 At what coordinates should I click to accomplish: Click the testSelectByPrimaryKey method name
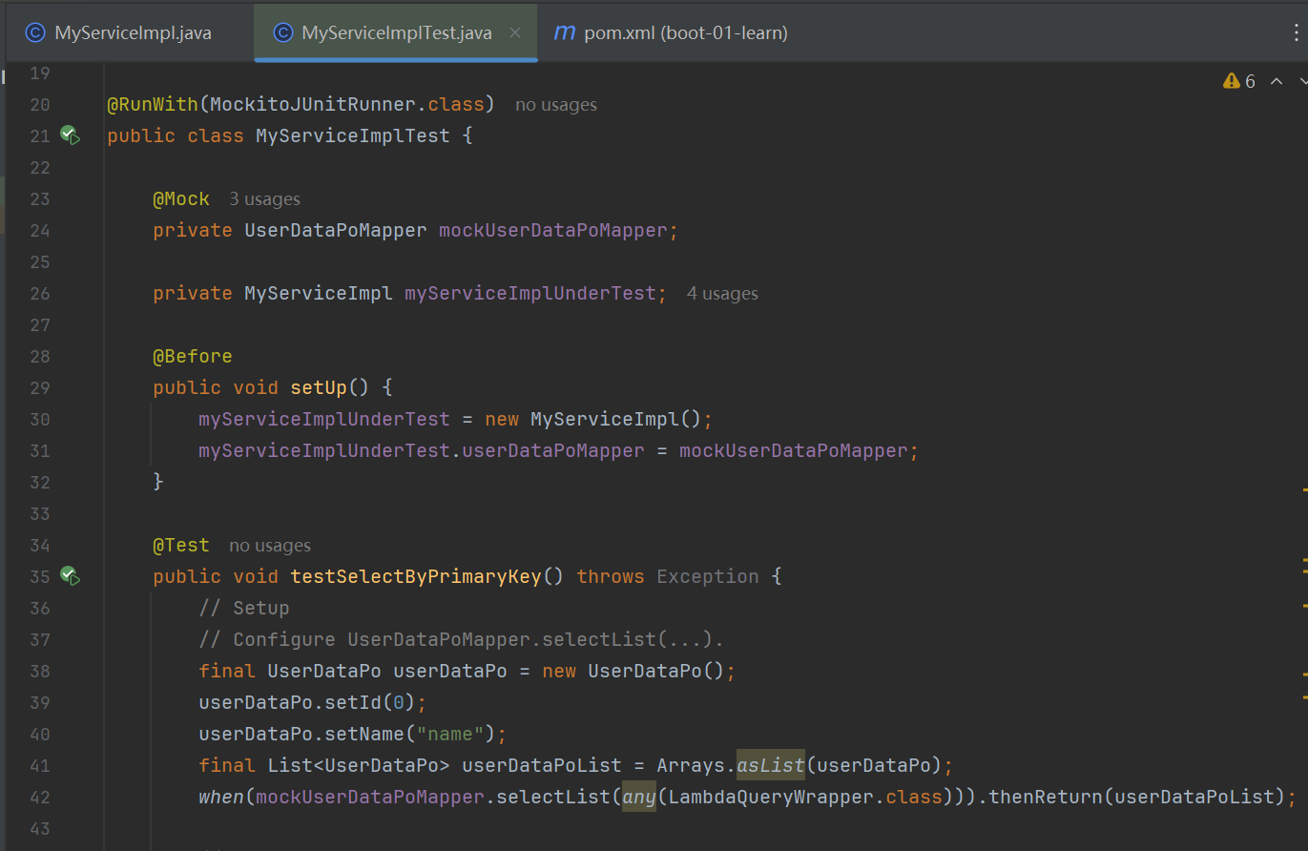point(416,576)
